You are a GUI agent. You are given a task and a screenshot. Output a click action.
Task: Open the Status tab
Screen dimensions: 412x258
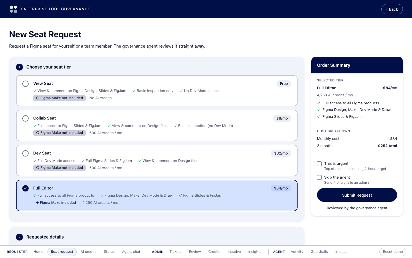click(x=109, y=252)
